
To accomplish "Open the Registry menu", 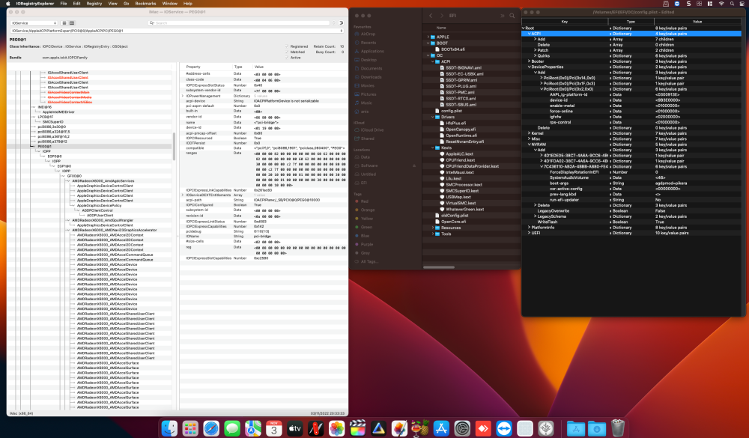I will coord(94,3).
